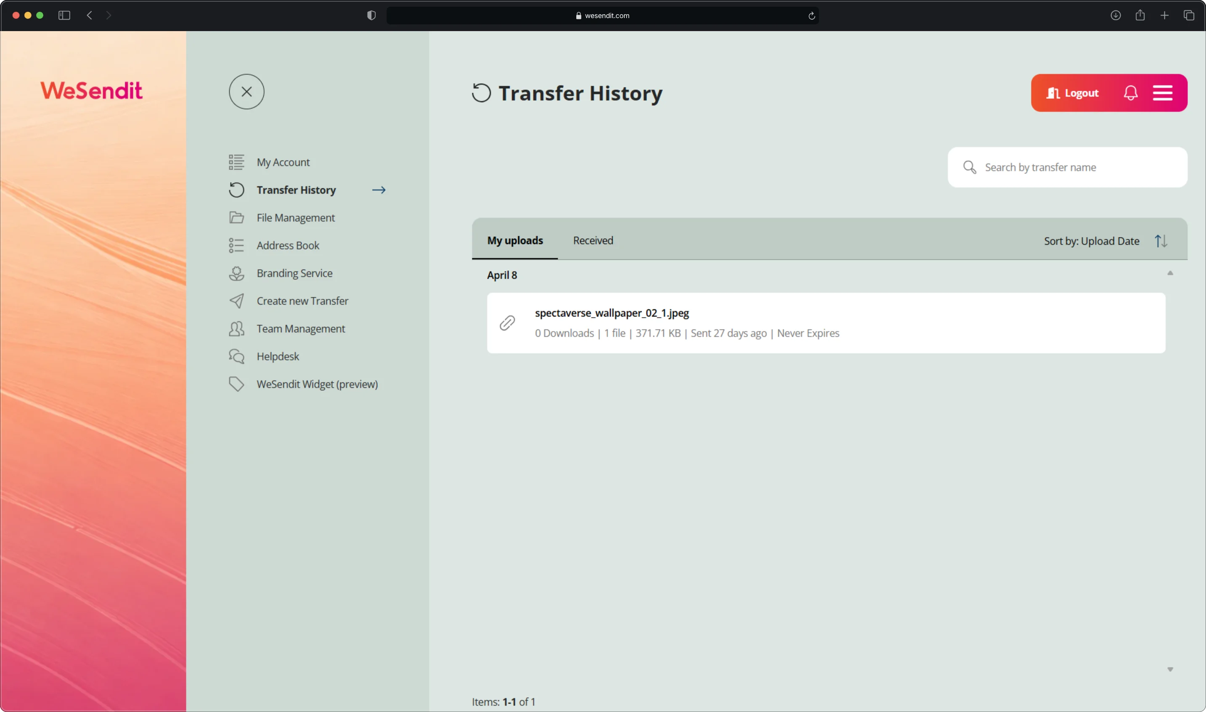Open a new tab with plus icon
This screenshot has height=712, width=1206.
pyautogui.click(x=1165, y=16)
